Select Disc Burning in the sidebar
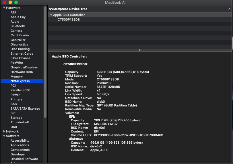The width and height of the screenshot is (233, 164). (20, 49)
